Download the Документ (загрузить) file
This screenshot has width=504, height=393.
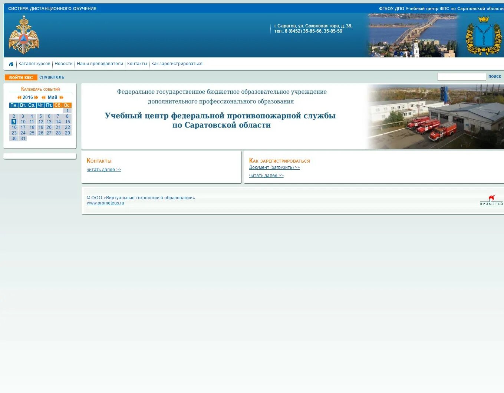(x=274, y=167)
